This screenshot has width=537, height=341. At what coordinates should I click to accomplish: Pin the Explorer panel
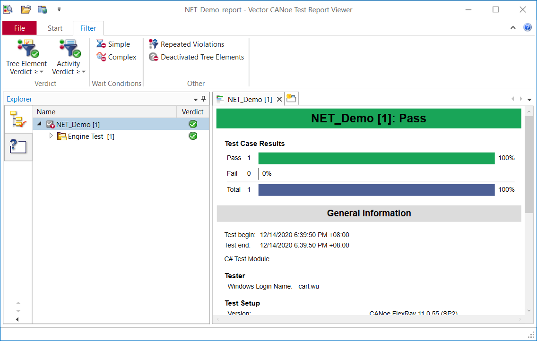pyautogui.click(x=203, y=99)
